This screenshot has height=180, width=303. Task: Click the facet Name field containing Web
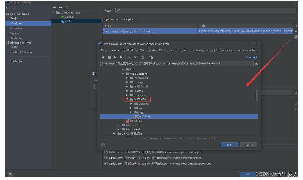click(x=206, y=10)
